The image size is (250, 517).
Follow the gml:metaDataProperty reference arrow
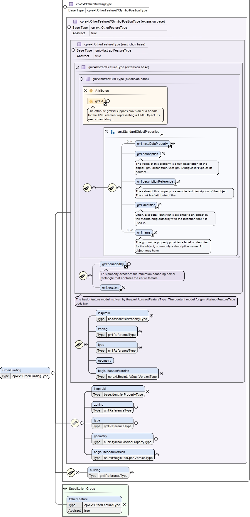[170, 146]
